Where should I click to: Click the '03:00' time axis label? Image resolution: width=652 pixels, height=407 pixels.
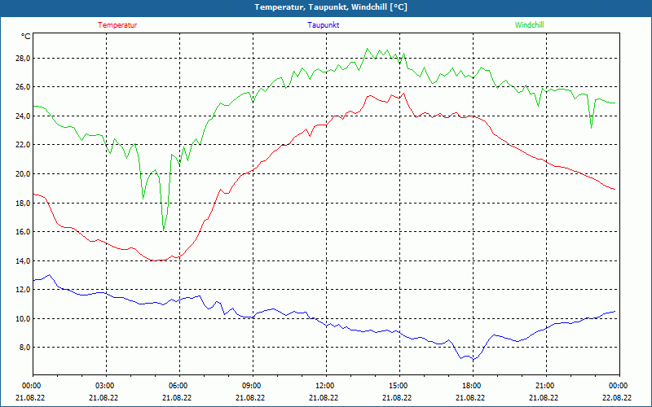(104, 386)
